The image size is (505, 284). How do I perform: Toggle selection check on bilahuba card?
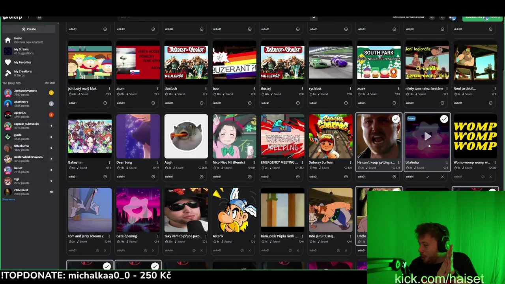pos(444,119)
